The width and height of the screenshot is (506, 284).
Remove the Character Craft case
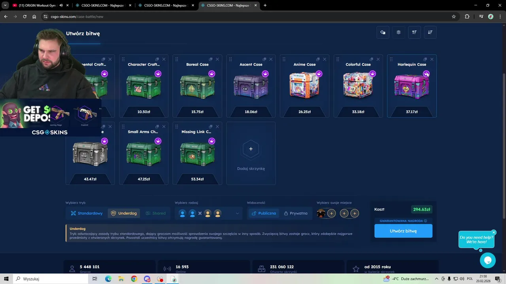(x=164, y=59)
